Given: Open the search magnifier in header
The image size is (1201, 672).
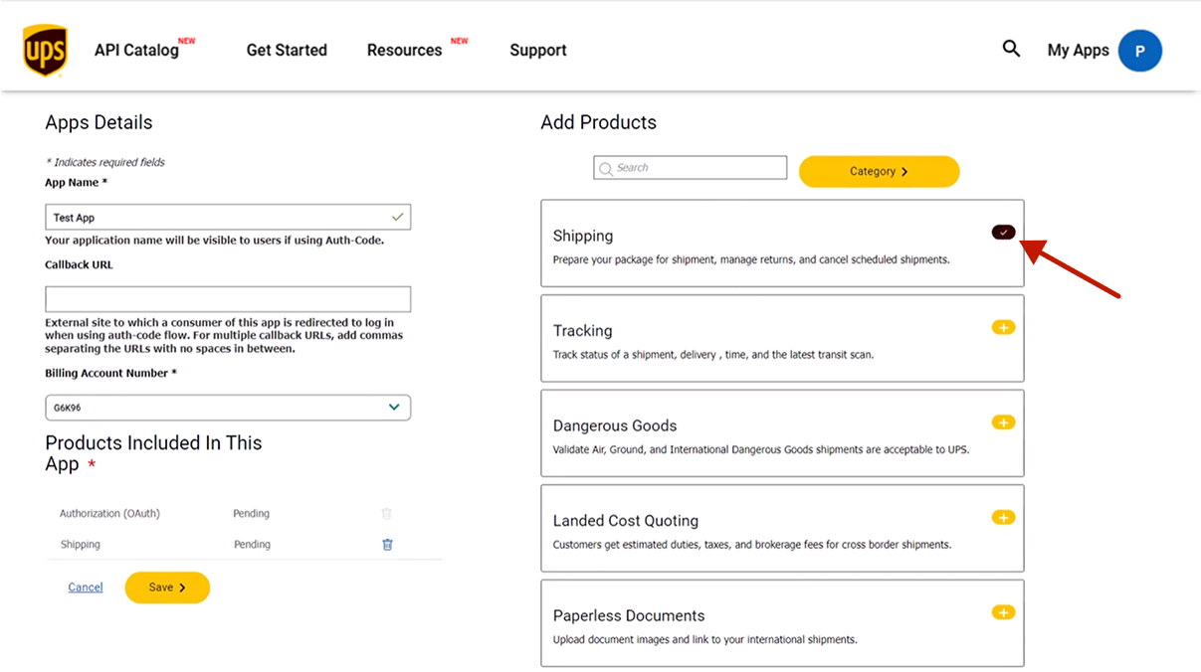Looking at the screenshot, I should tap(1011, 49).
